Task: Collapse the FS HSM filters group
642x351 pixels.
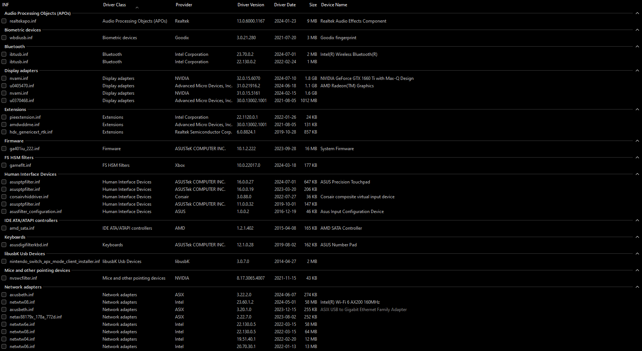Action: tap(637, 158)
